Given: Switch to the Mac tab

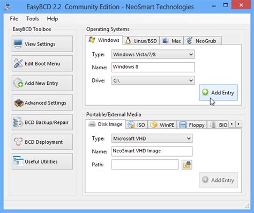Looking at the screenshot, I should [x=171, y=41].
